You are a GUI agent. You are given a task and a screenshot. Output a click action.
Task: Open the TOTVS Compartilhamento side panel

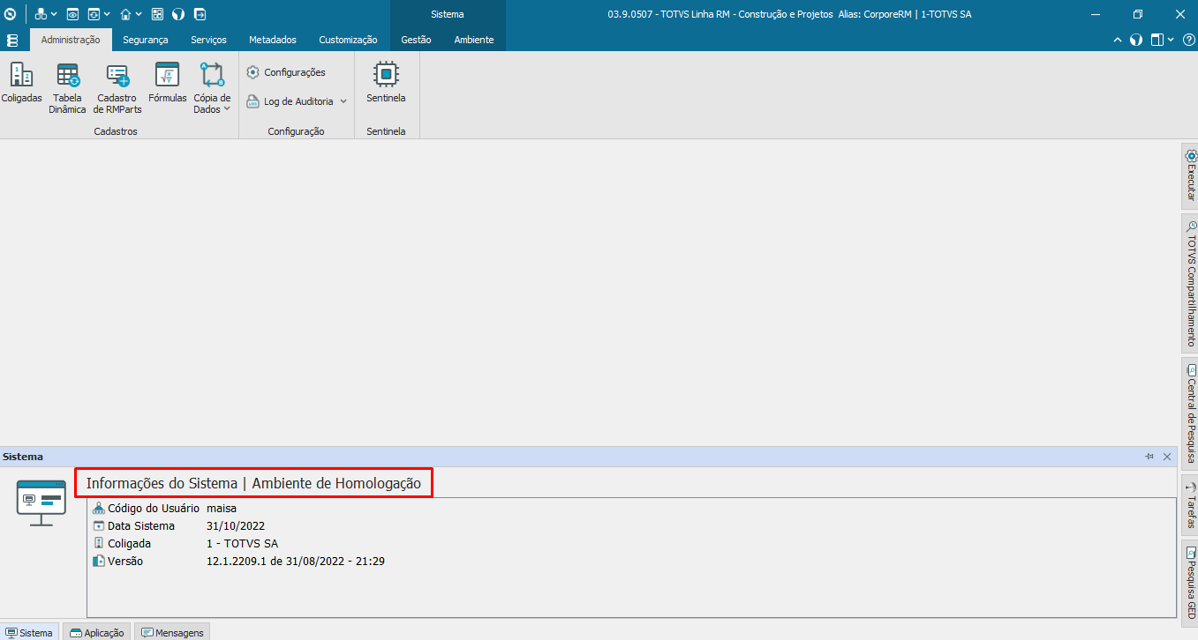click(1190, 283)
